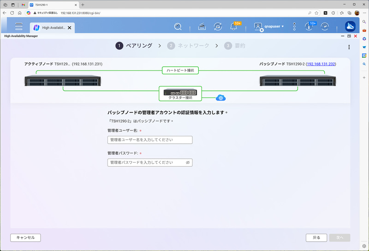
Task: Open Edge sidebar search icon
Action: (364, 22)
